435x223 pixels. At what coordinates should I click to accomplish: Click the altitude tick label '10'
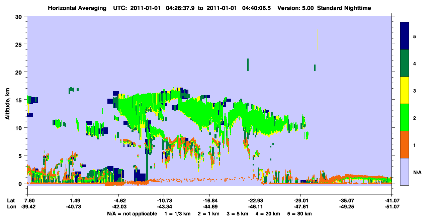point(19,128)
